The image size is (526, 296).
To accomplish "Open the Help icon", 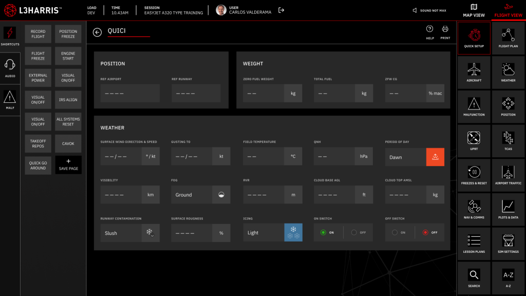I will tap(430, 32).
